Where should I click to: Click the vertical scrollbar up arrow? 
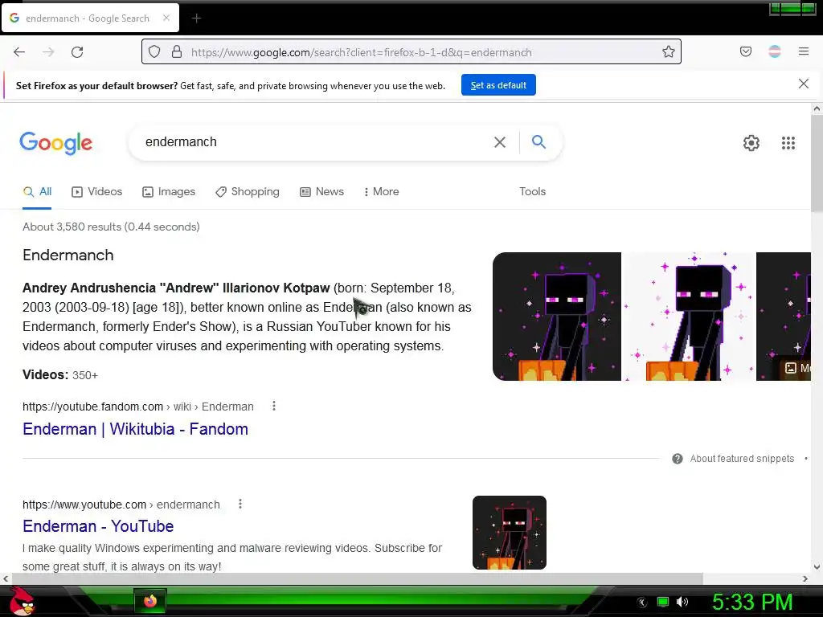tap(817, 109)
